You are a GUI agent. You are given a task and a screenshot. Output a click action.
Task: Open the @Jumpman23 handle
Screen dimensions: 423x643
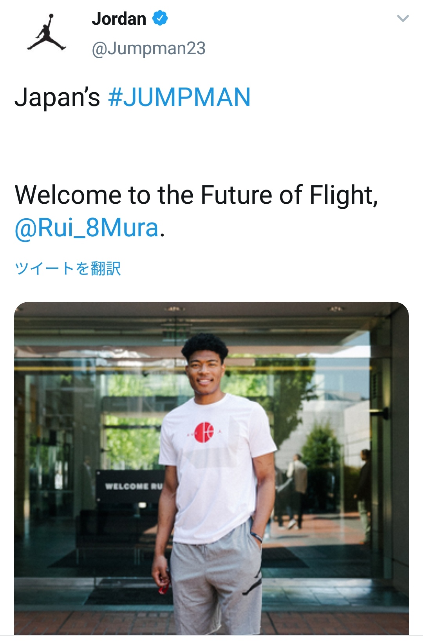point(148,49)
